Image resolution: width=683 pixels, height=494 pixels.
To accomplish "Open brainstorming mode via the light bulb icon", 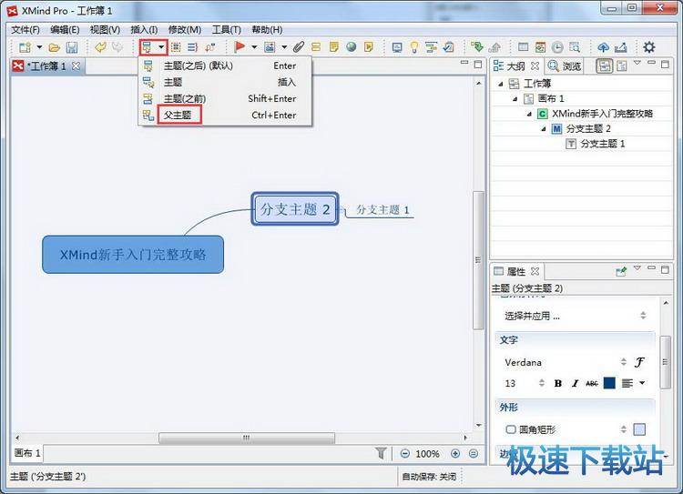I will click(414, 47).
